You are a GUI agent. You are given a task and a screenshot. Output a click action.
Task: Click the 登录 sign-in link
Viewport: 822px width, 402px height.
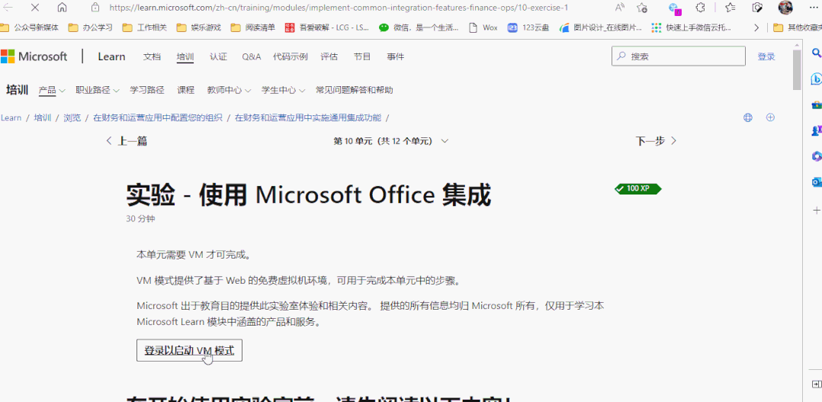coord(766,56)
